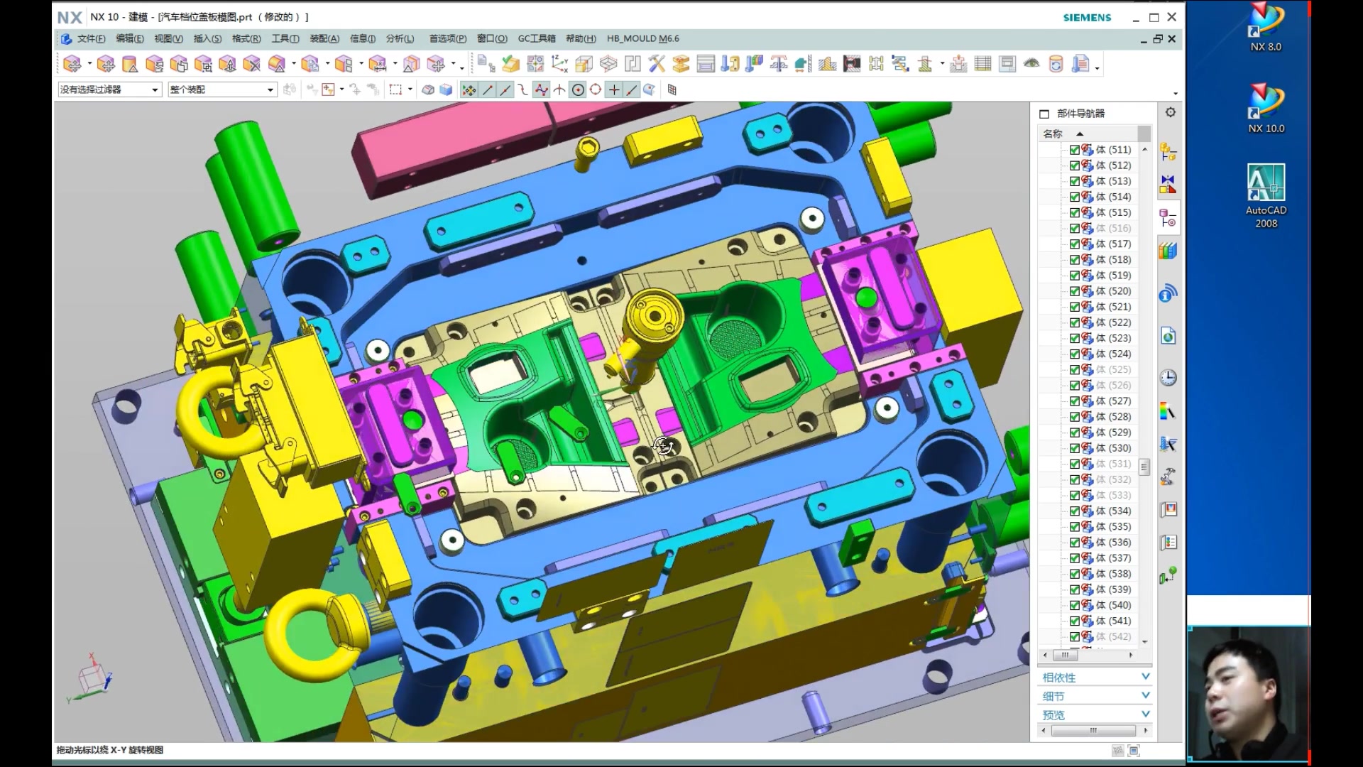Image resolution: width=1363 pixels, height=767 pixels.
Task: Click the 部件导航器 panel title checkbox
Action: point(1044,114)
